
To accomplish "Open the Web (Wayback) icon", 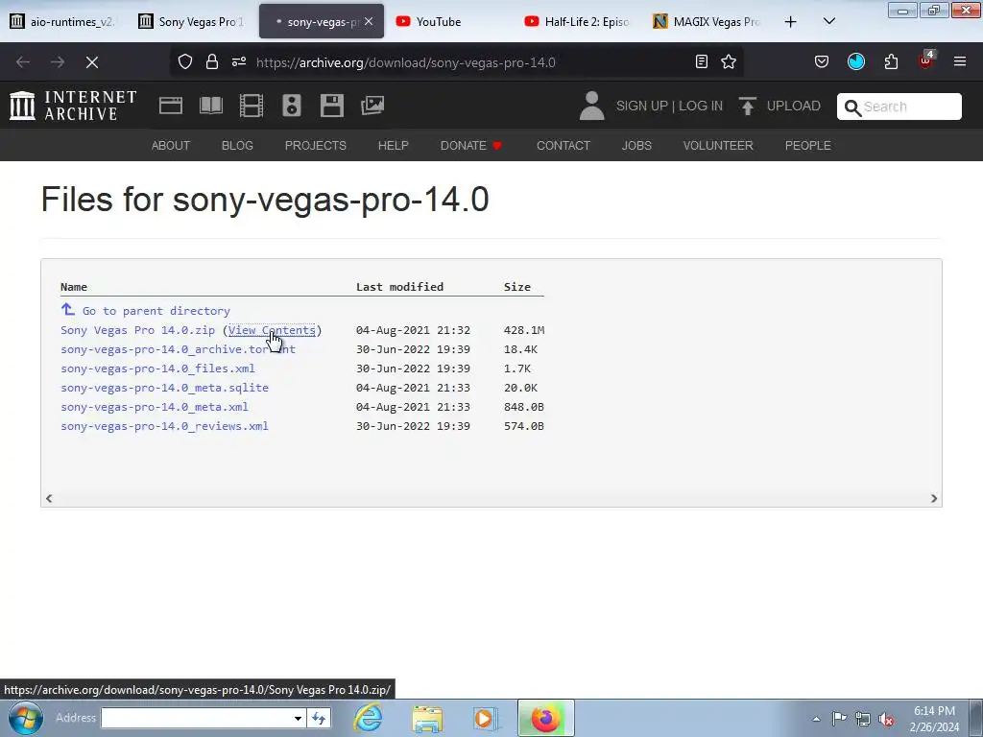I will [x=171, y=106].
